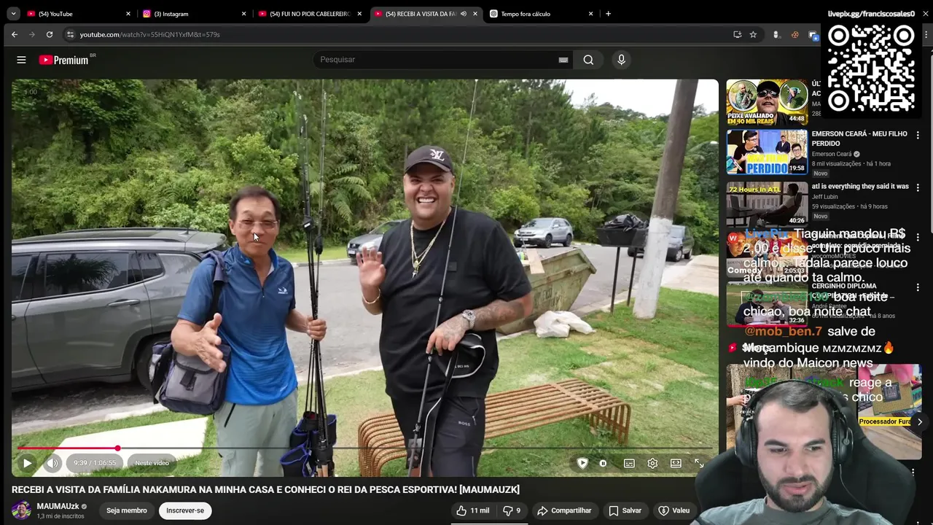Click the Valeu thanks button

[x=674, y=510]
